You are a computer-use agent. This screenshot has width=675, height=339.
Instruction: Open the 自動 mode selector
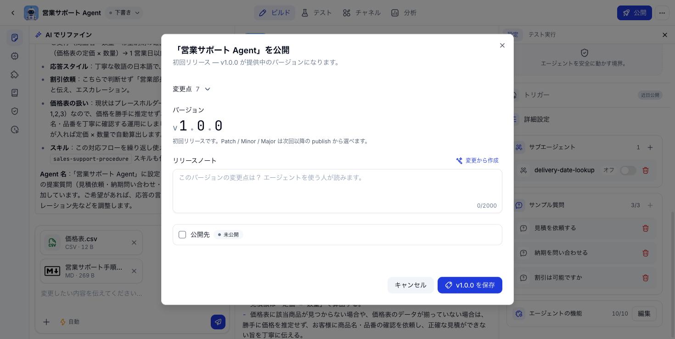click(70, 322)
